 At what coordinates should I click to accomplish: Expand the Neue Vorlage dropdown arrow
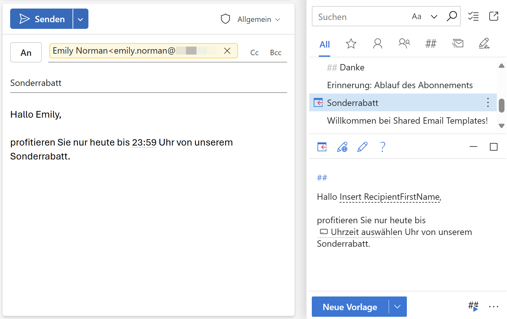pyautogui.click(x=398, y=307)
